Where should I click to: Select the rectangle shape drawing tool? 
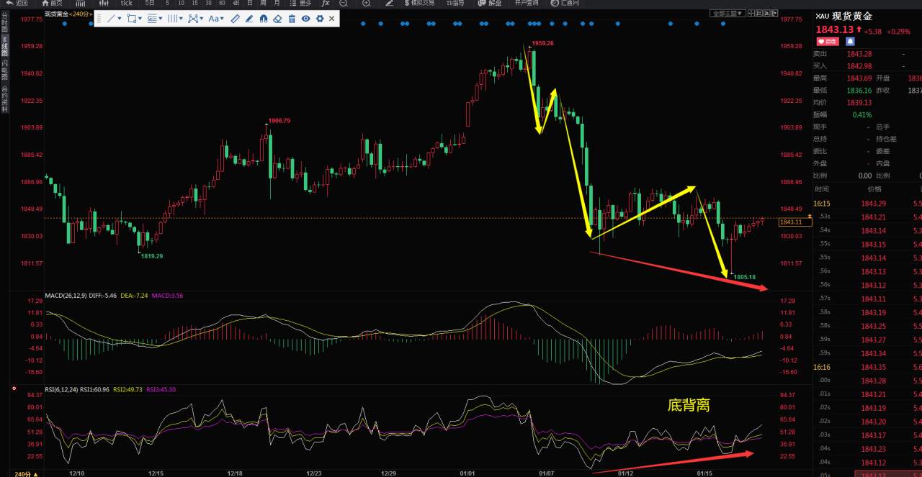click(x=132, y=19)
